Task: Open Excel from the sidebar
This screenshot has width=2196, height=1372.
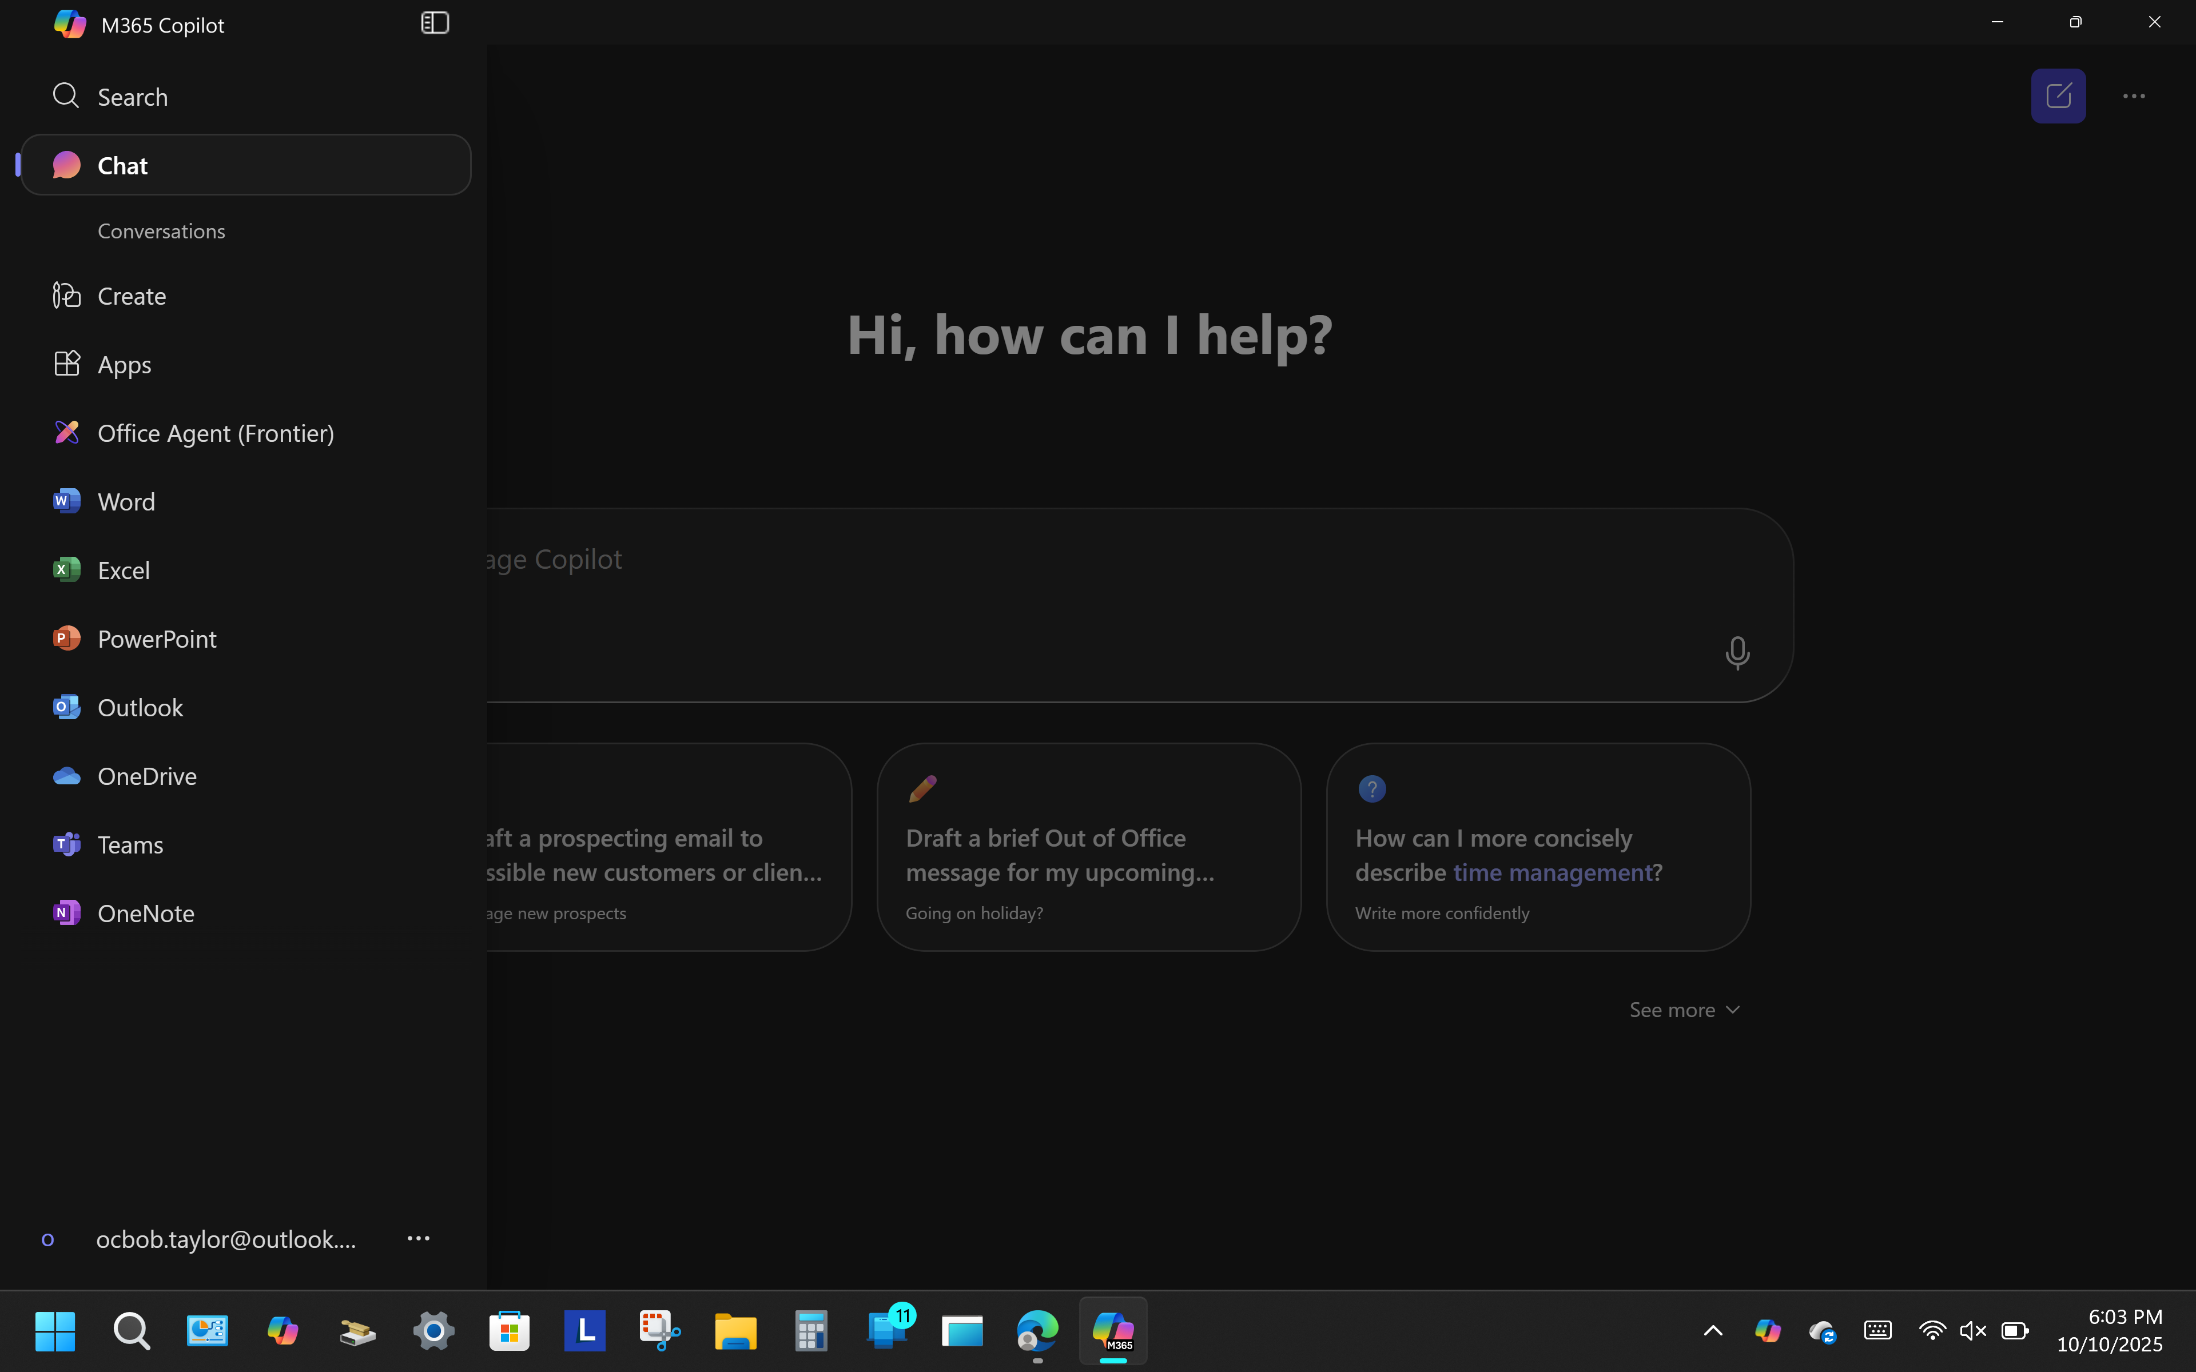Action: coord(245,570)
